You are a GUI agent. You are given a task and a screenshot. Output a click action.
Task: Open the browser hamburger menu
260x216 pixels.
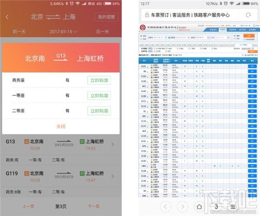(233, 207)
